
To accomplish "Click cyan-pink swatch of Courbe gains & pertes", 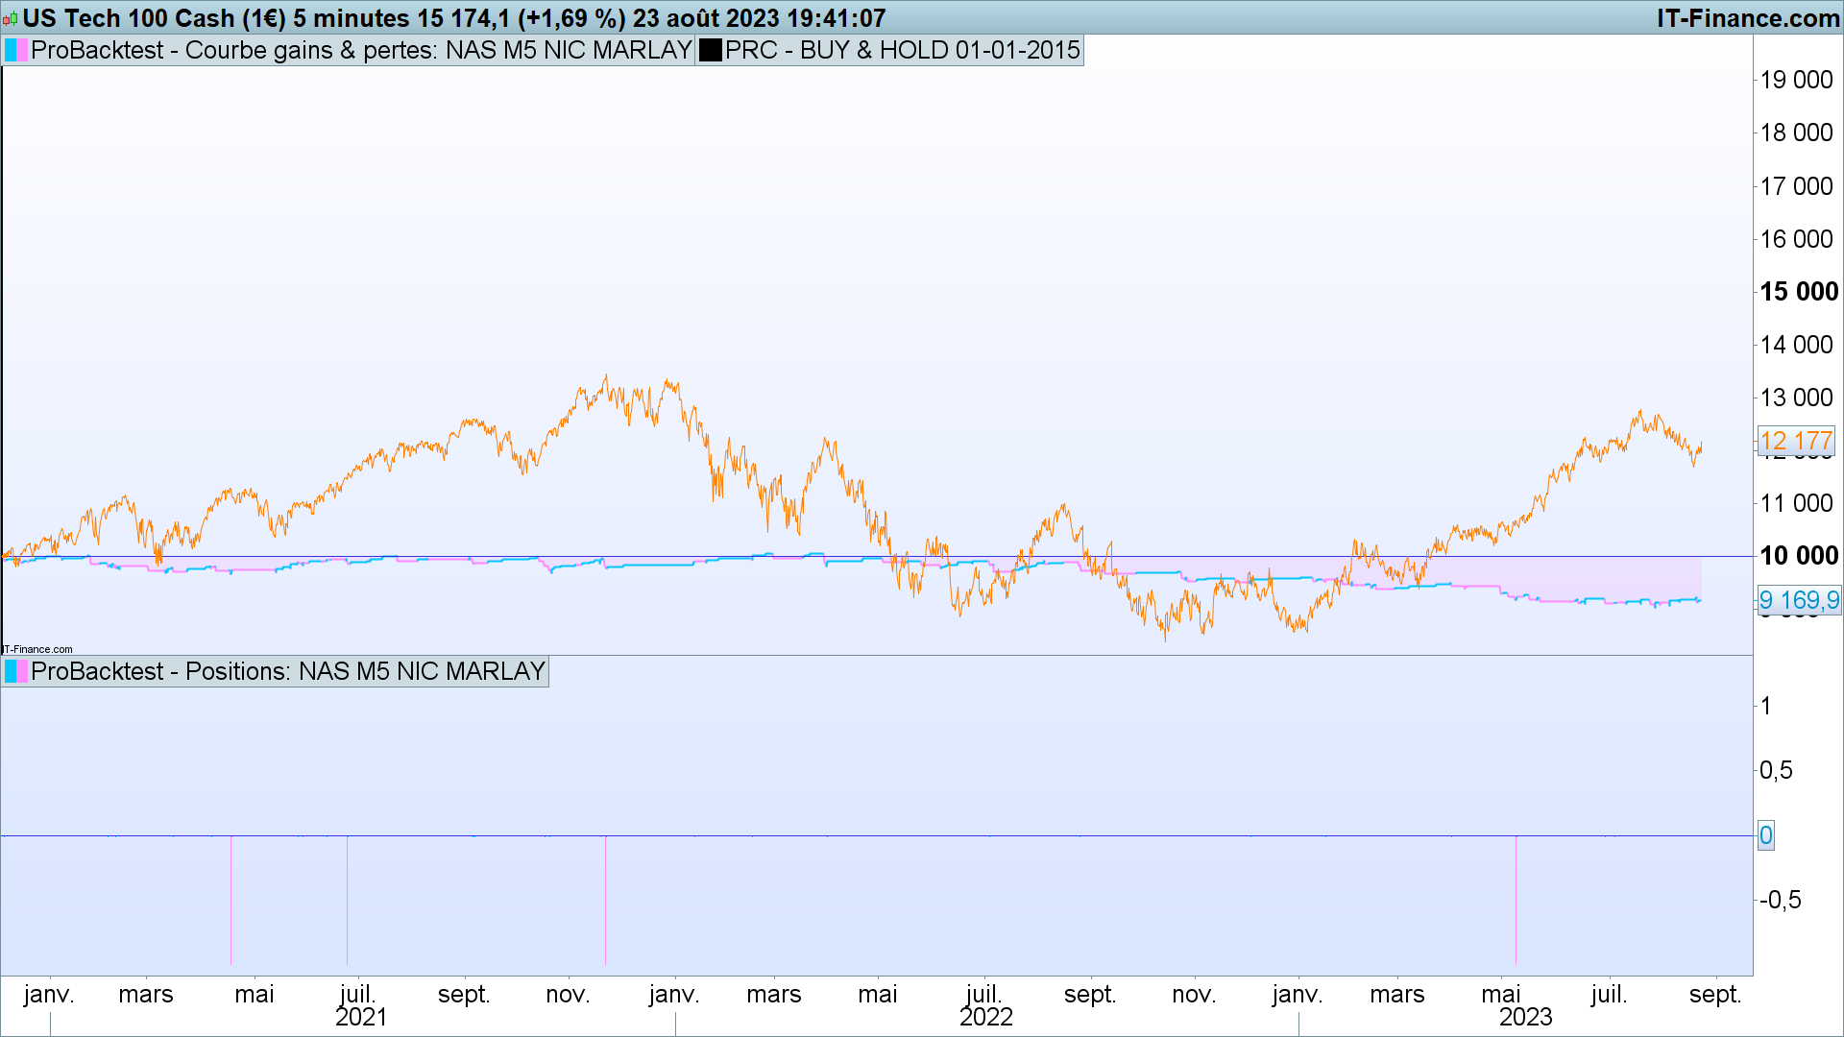I will coord(16,50).
